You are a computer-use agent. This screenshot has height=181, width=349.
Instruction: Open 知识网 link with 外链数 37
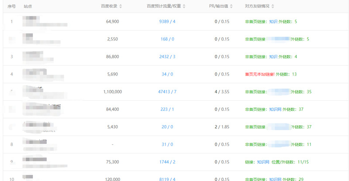275,109
